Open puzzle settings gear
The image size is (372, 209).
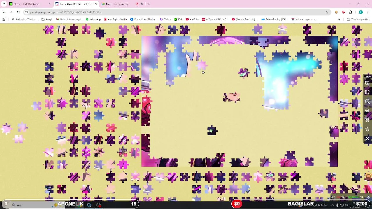pos(367,129)
